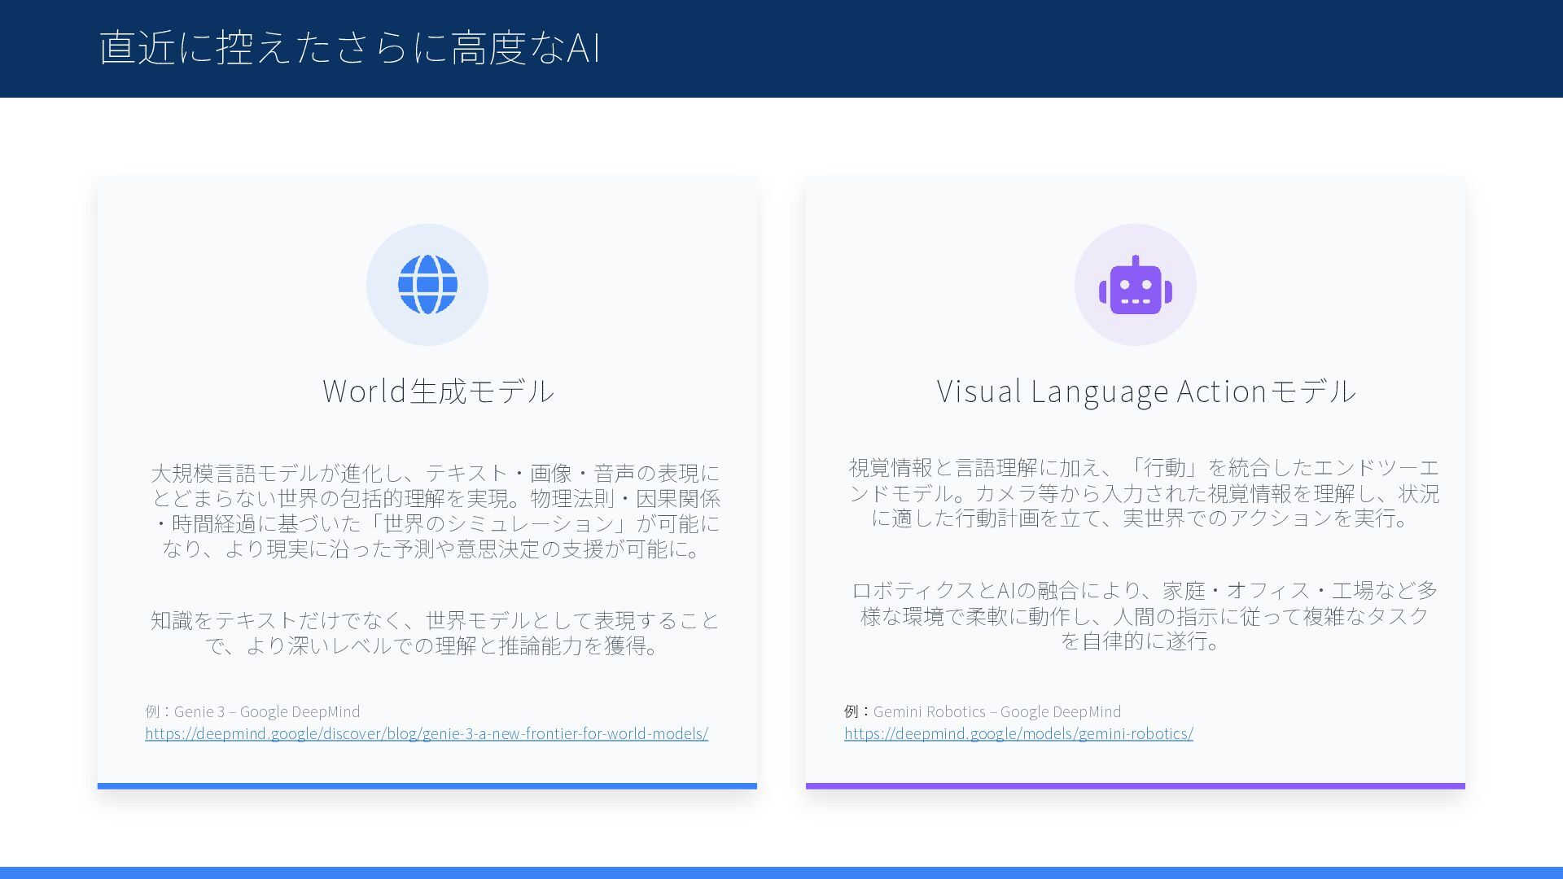1563x879 pixels.
Task: Click the white gap between the two cards
Action: tap(781, 480)
